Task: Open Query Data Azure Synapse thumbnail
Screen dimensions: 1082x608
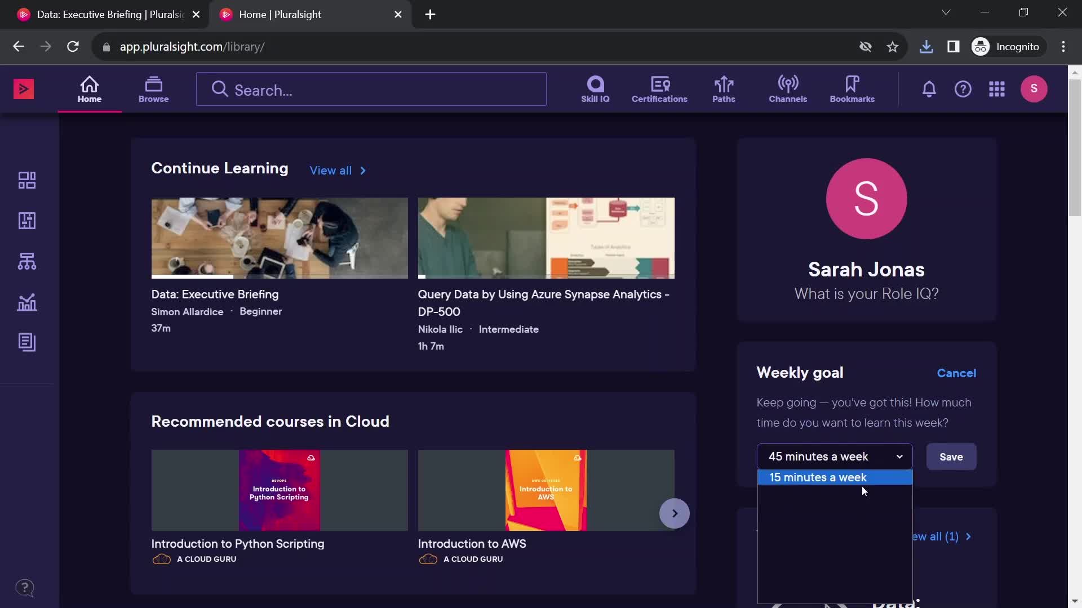Action: 546,238
